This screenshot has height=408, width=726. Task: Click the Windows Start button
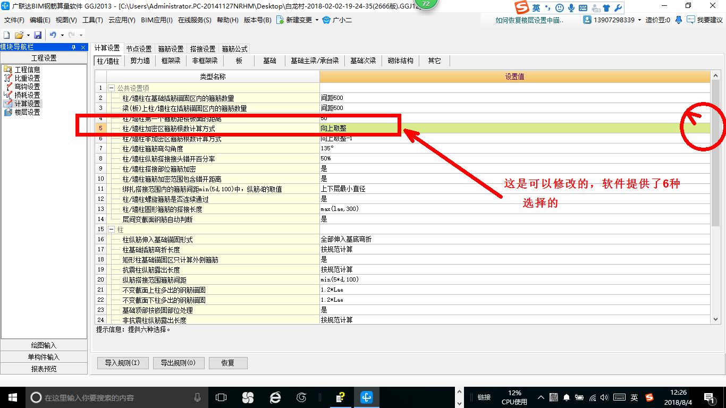(12, 397)
